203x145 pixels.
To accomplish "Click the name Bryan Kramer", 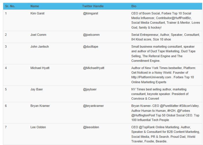I will click(40, 106).
